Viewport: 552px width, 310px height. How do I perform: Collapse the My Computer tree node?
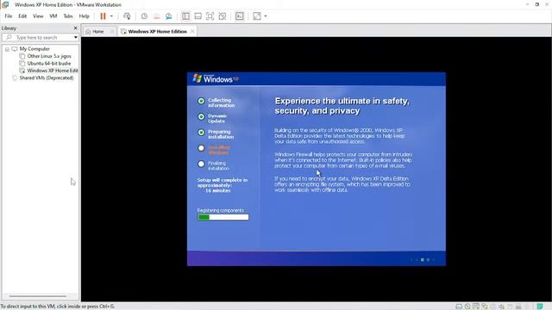(x=7, y=49)
